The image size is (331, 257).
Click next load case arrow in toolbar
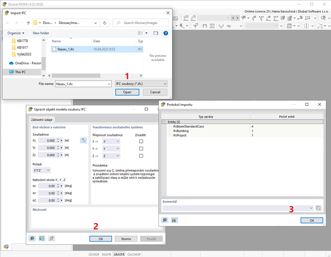pyautogui.click(x=237, y=18)
